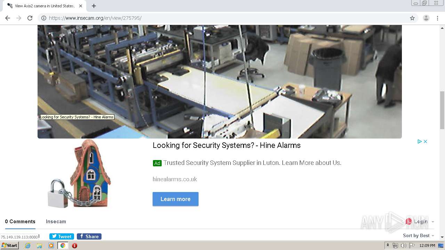Click the Show desktop button

click(x=441, y=245)
